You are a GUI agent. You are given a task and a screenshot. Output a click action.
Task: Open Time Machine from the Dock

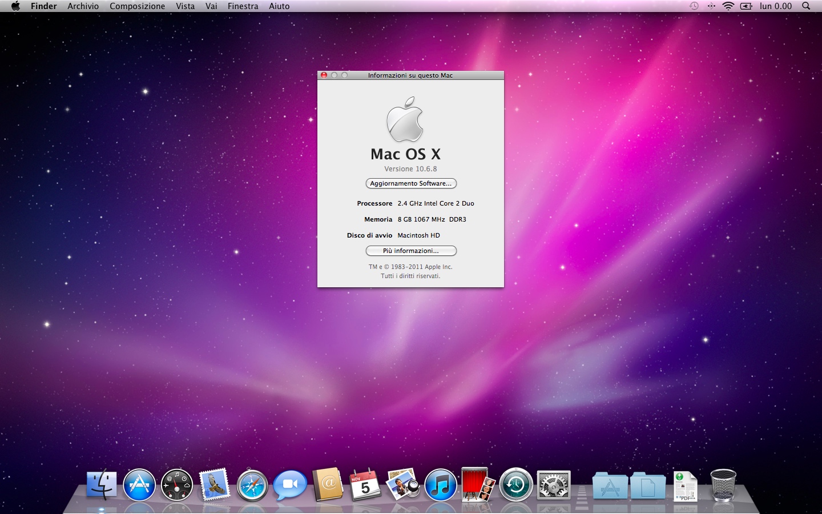point(515,484)
